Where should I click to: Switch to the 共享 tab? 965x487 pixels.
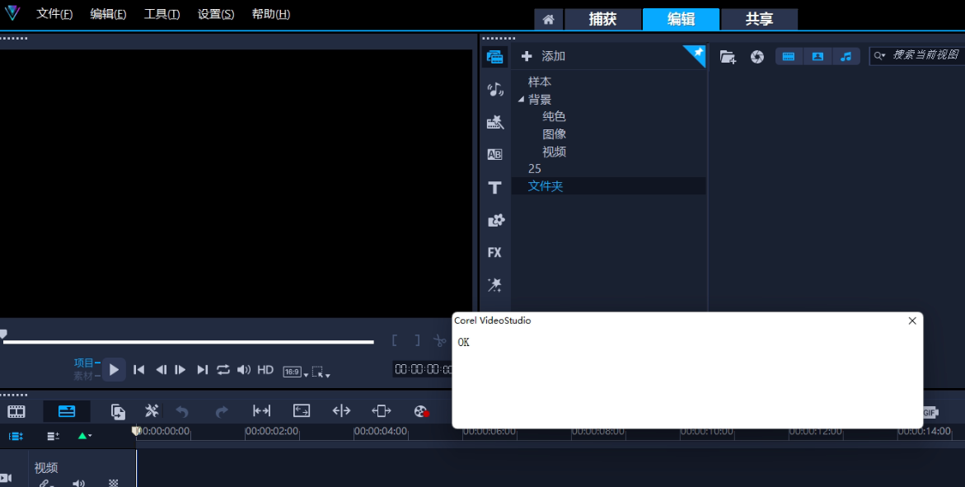759,19
